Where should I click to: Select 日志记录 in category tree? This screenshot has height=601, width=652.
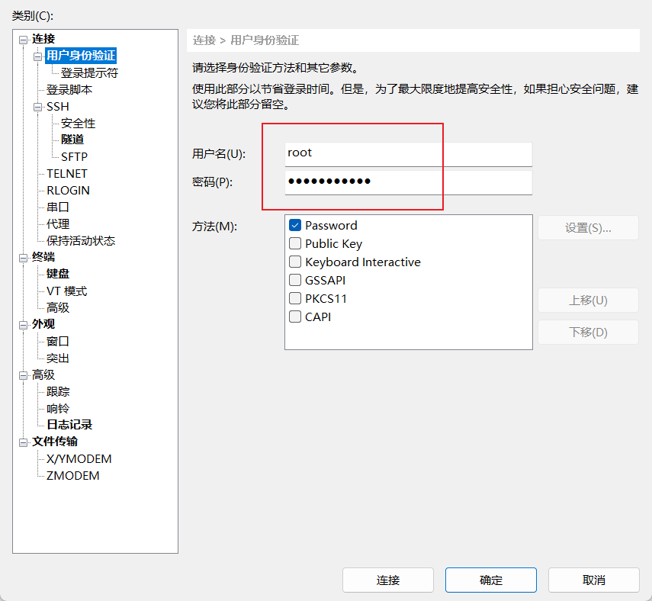[69, 425]
